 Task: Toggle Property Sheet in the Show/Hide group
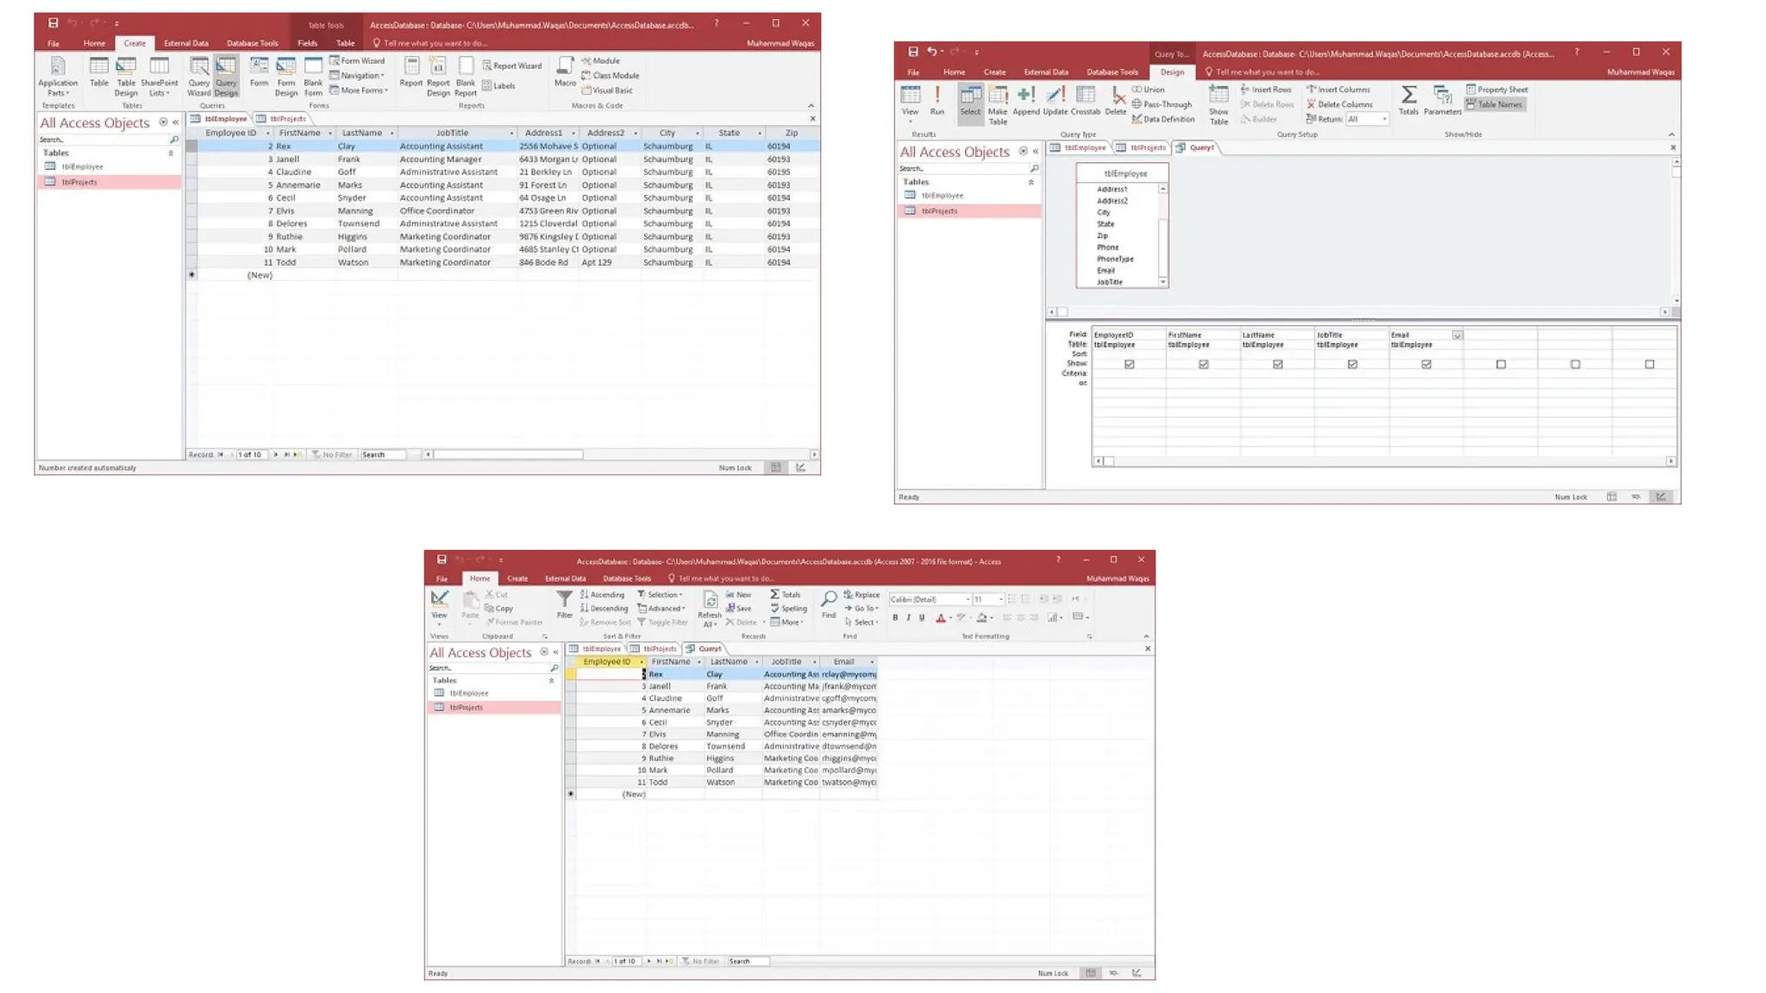pyautogui.click(x=1497, y=90)
